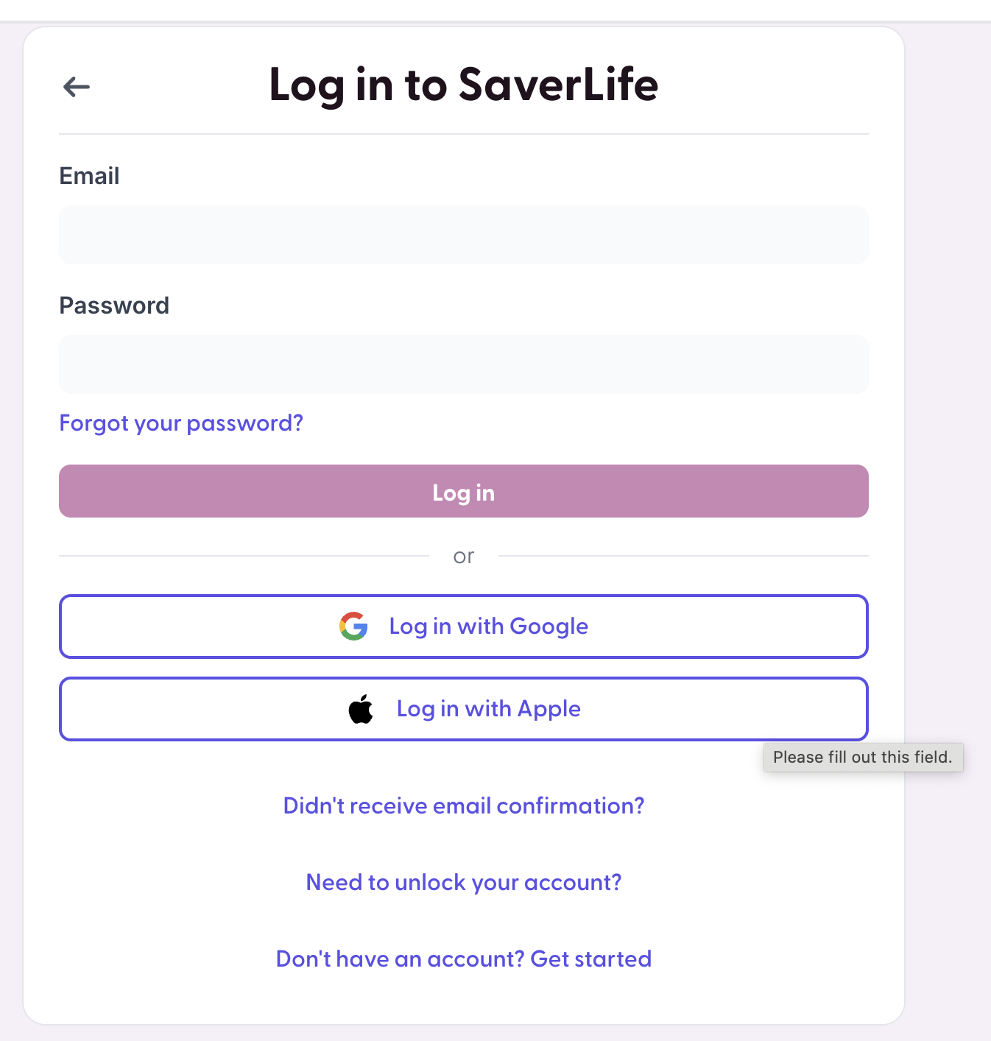The image size is (991, 1041).
Task: Follow 'Need to unlock your account?' link
Action: coord(464,883)
